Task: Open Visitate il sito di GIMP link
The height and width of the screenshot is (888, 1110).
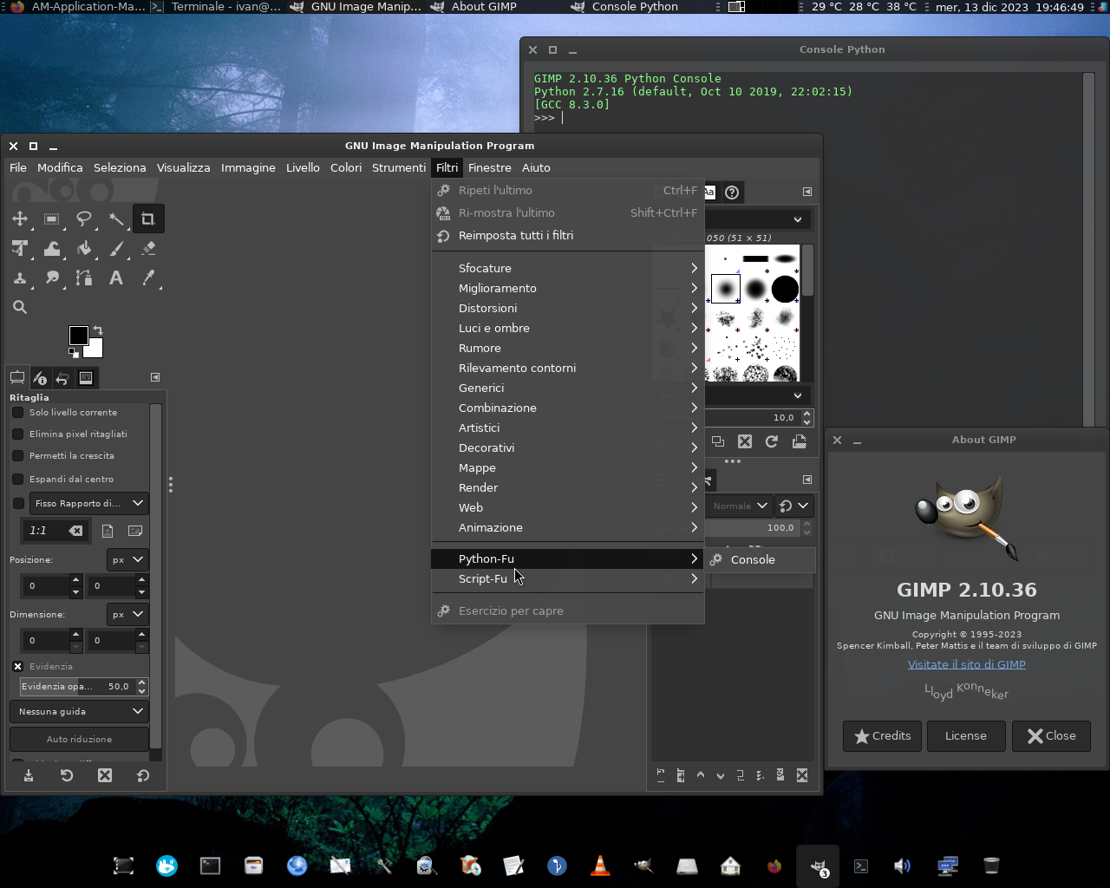Action: click(x=966, y=664)
